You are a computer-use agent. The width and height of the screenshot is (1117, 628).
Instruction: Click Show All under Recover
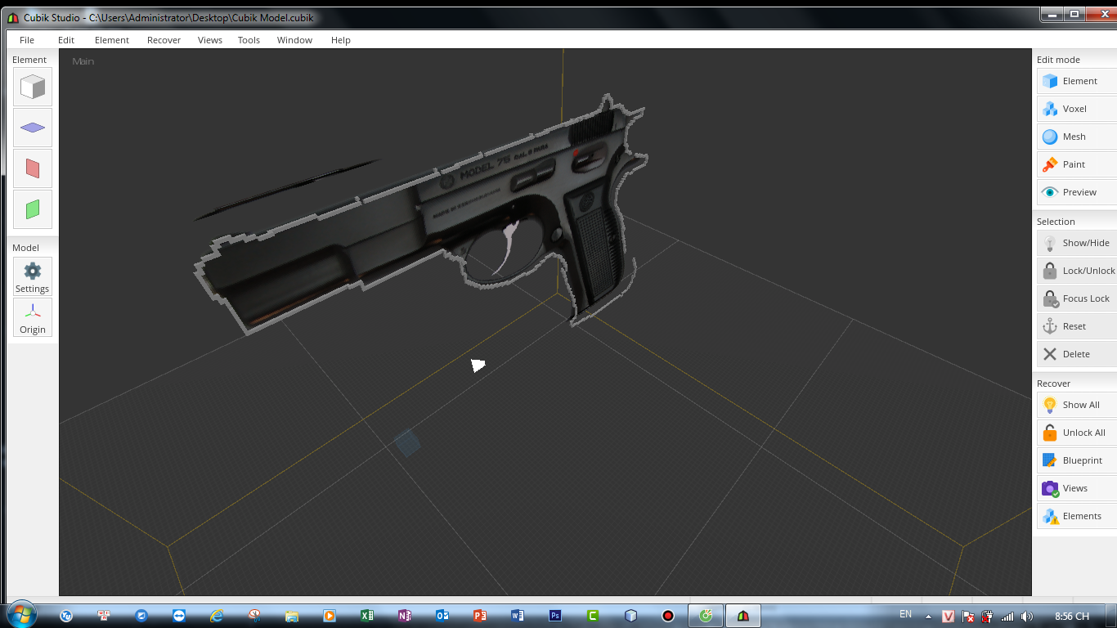pos(1077,405)
